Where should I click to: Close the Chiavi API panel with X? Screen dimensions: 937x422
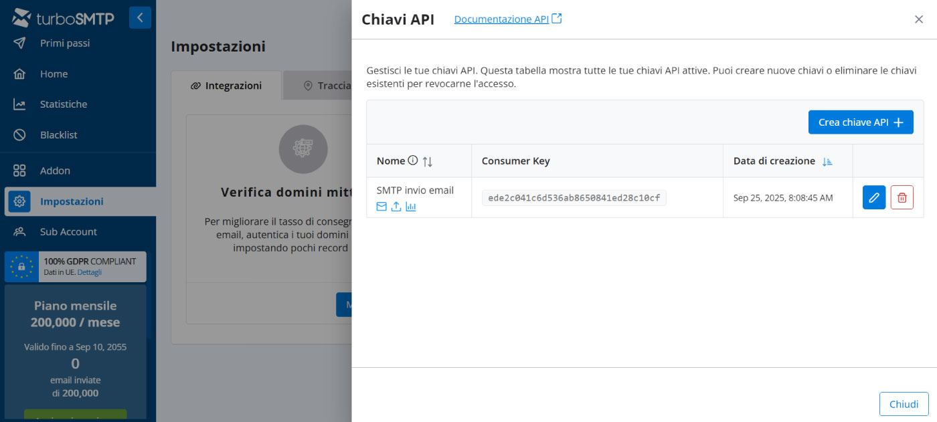[918, 19]
